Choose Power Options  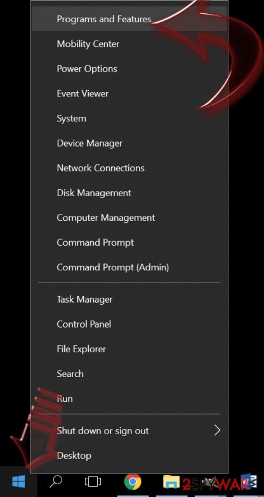tap(129, 69)
